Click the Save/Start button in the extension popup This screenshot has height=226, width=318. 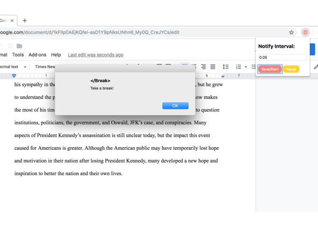pos(270,69)
